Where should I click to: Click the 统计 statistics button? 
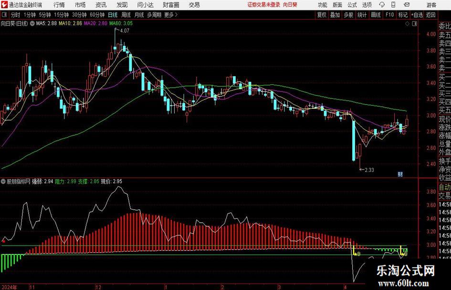coord(362,15)
